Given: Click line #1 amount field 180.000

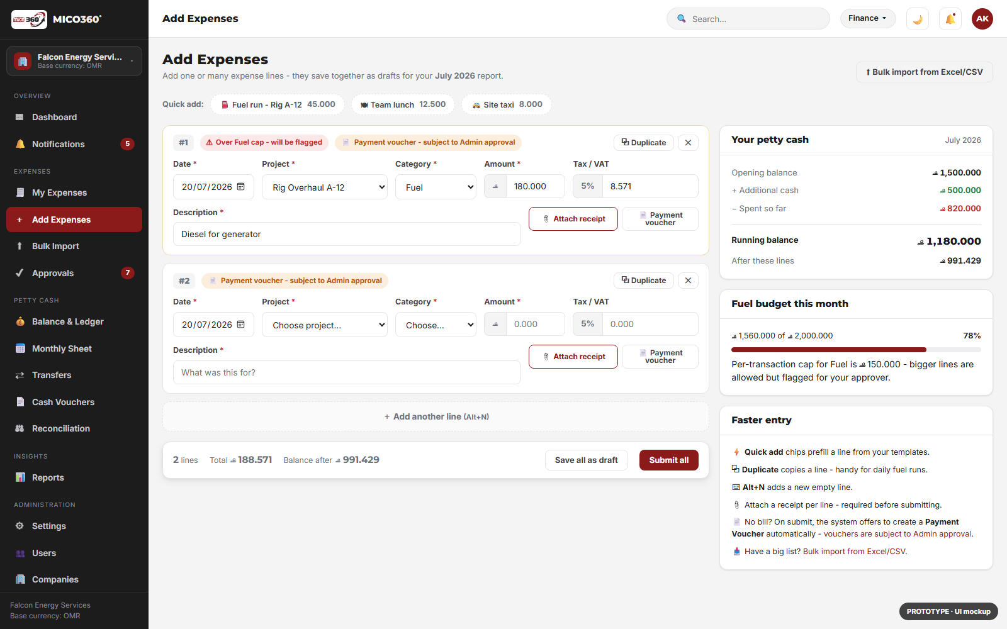Looking at the screenshot, I should click(535, 186).
